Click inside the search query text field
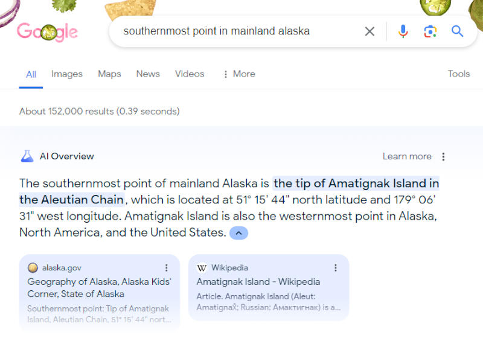The width and height of the screenshot is (483, 338). click(235, 31)
